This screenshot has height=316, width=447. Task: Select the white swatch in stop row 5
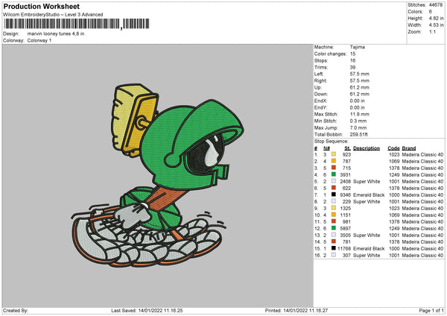pos(333,181)
